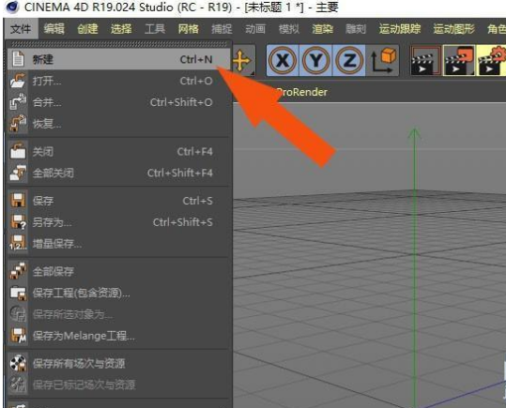Click the 保存已标记场次与资源 menu entry
506x408 pixels.
118,385
